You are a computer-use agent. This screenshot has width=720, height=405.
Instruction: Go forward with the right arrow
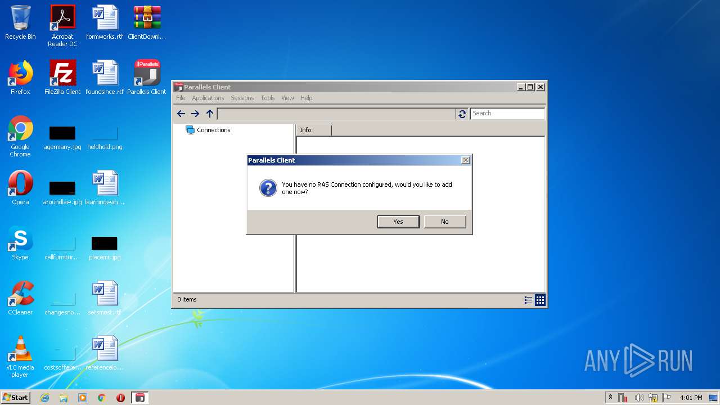(195, 114)
